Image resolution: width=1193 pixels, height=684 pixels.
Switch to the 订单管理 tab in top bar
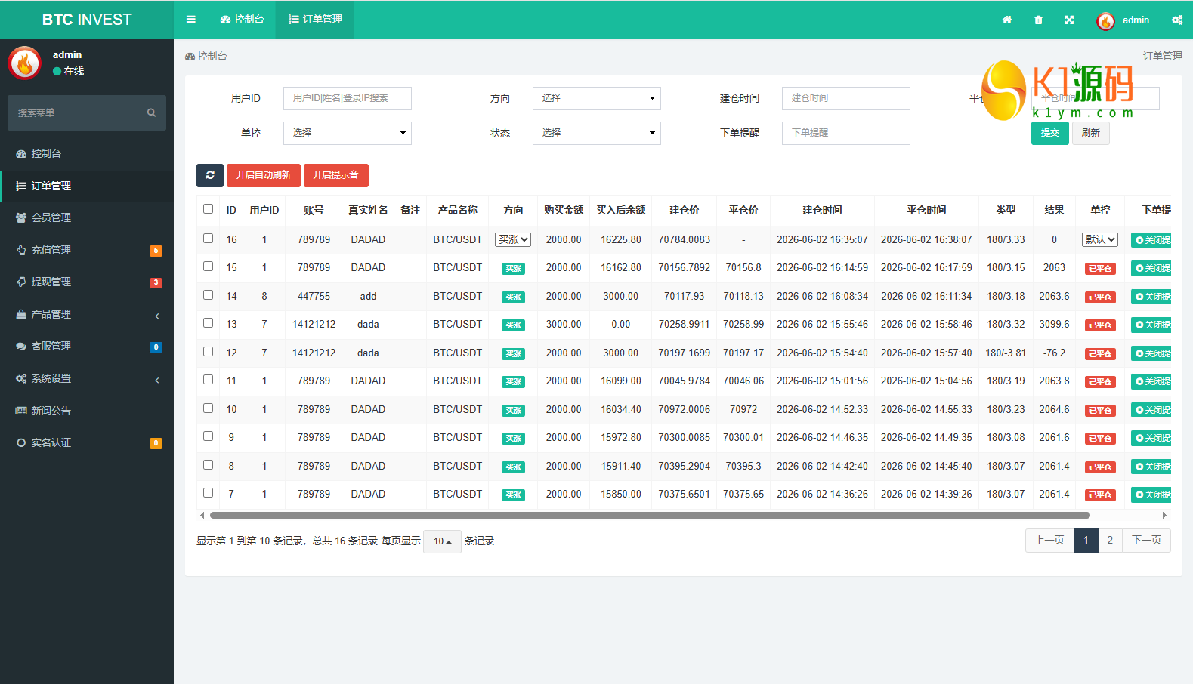click(315, 20)
